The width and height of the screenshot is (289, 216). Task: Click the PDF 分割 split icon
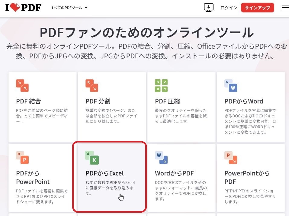[92, 86]
